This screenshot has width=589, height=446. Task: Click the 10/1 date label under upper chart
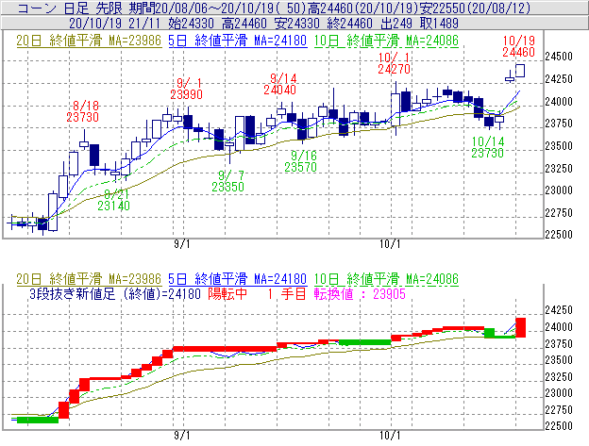pyautogui.click(x=390, y=244)
